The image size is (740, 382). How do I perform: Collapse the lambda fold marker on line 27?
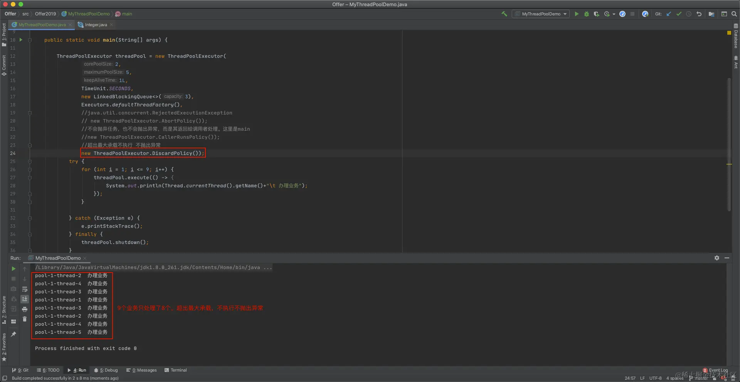point(30,178)
